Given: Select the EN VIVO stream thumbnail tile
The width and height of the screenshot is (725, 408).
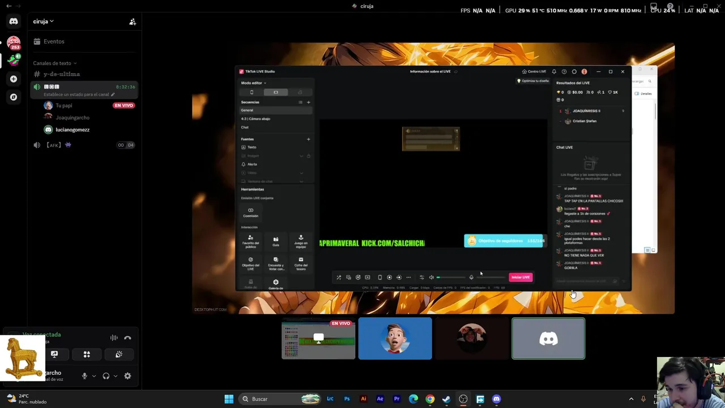Looking at the screenshot, I should (318, 339).
